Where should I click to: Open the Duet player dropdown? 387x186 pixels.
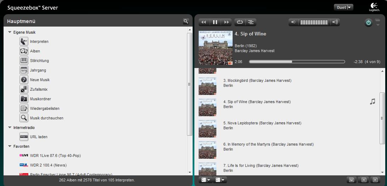pos(343,7)
